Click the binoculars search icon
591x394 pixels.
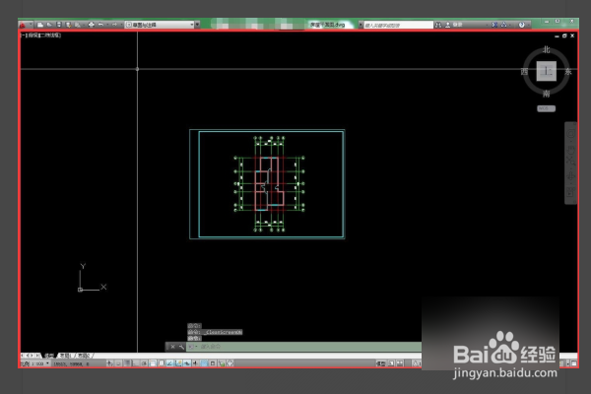[438, 25]
